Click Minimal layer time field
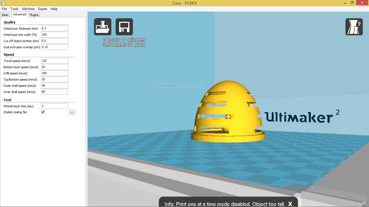This screenshot has width=369, height=207. [x=55, y=106]
